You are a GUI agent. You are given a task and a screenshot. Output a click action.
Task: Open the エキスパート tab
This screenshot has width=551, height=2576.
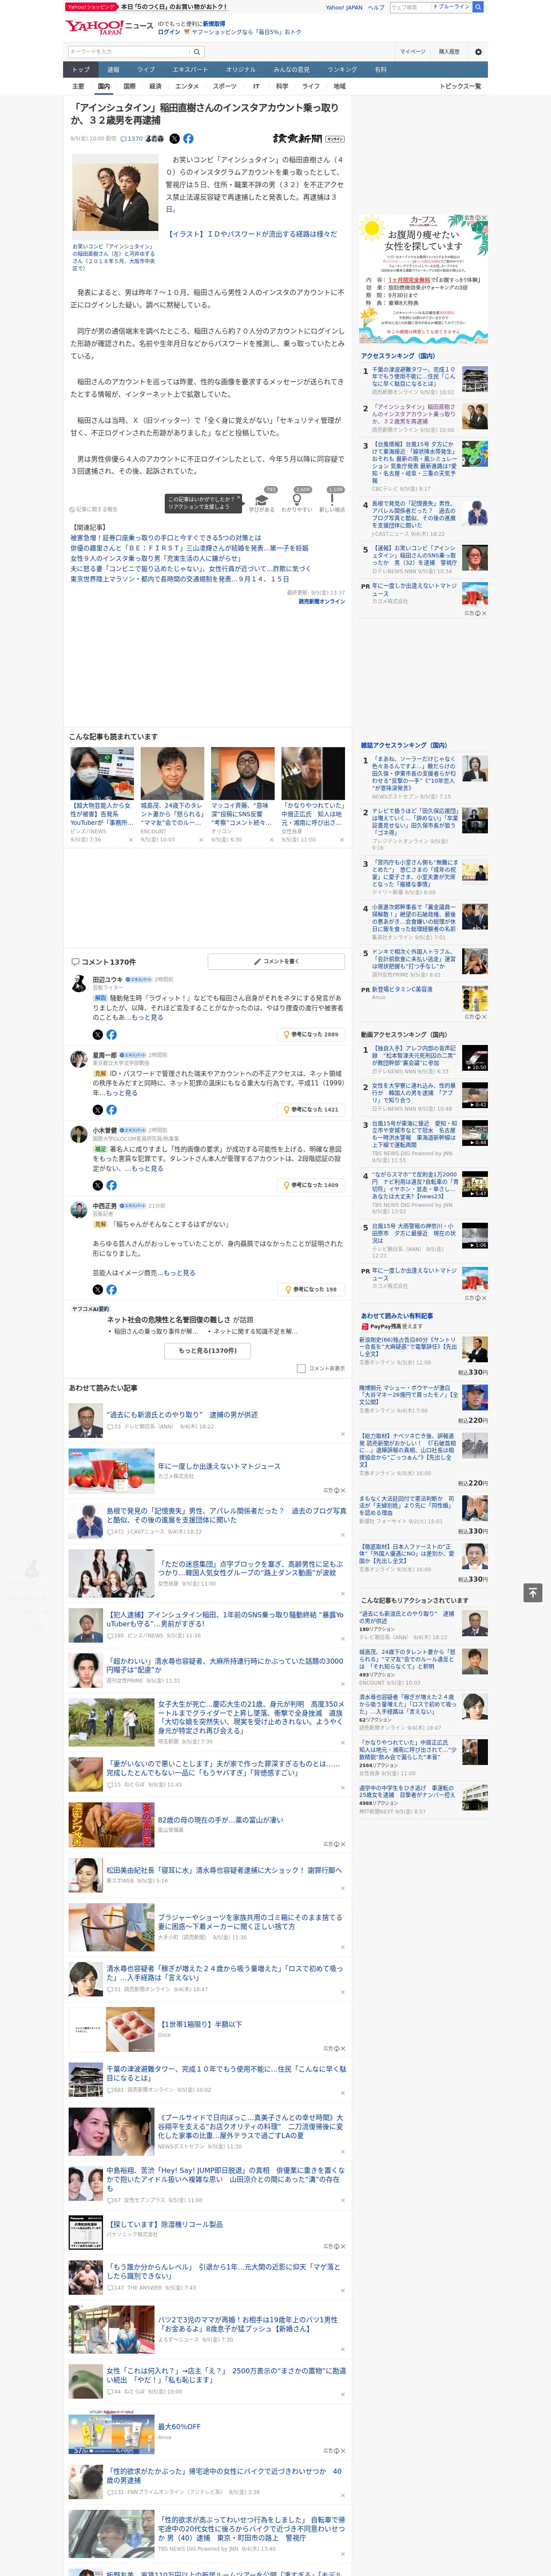click(x=190, y=69)
